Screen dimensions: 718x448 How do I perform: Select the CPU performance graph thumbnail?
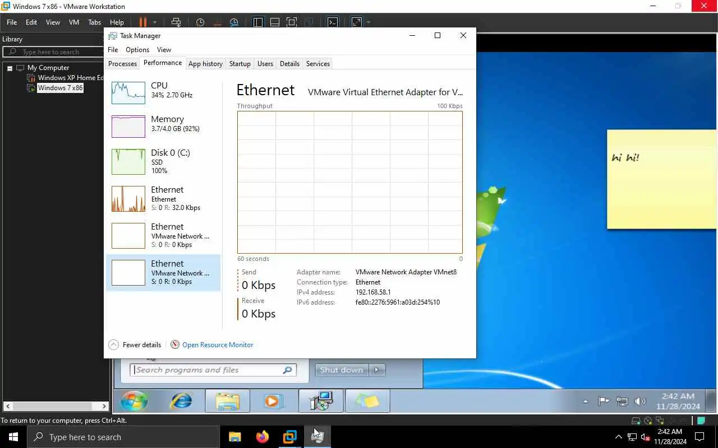(128, 93)
